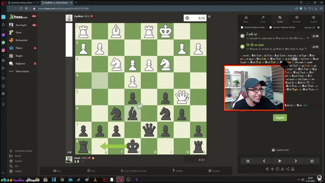Click the -2.19 evaluation score
This screenshot has width=325, height=183.
(315, 36)
